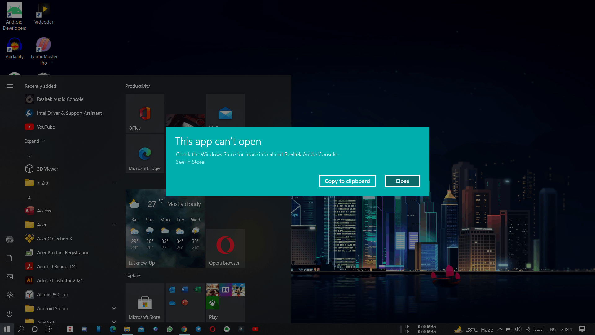Expand the Recently added list
Image resolution: width=595 pixels, height=335 pixels.
(34, 141)
